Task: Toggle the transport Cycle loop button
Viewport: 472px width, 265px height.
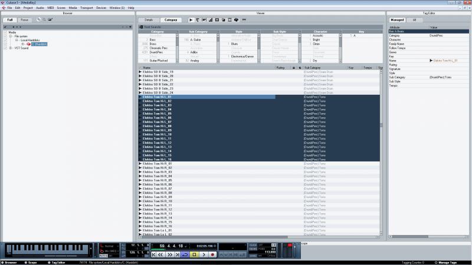Action: [185, 254]
